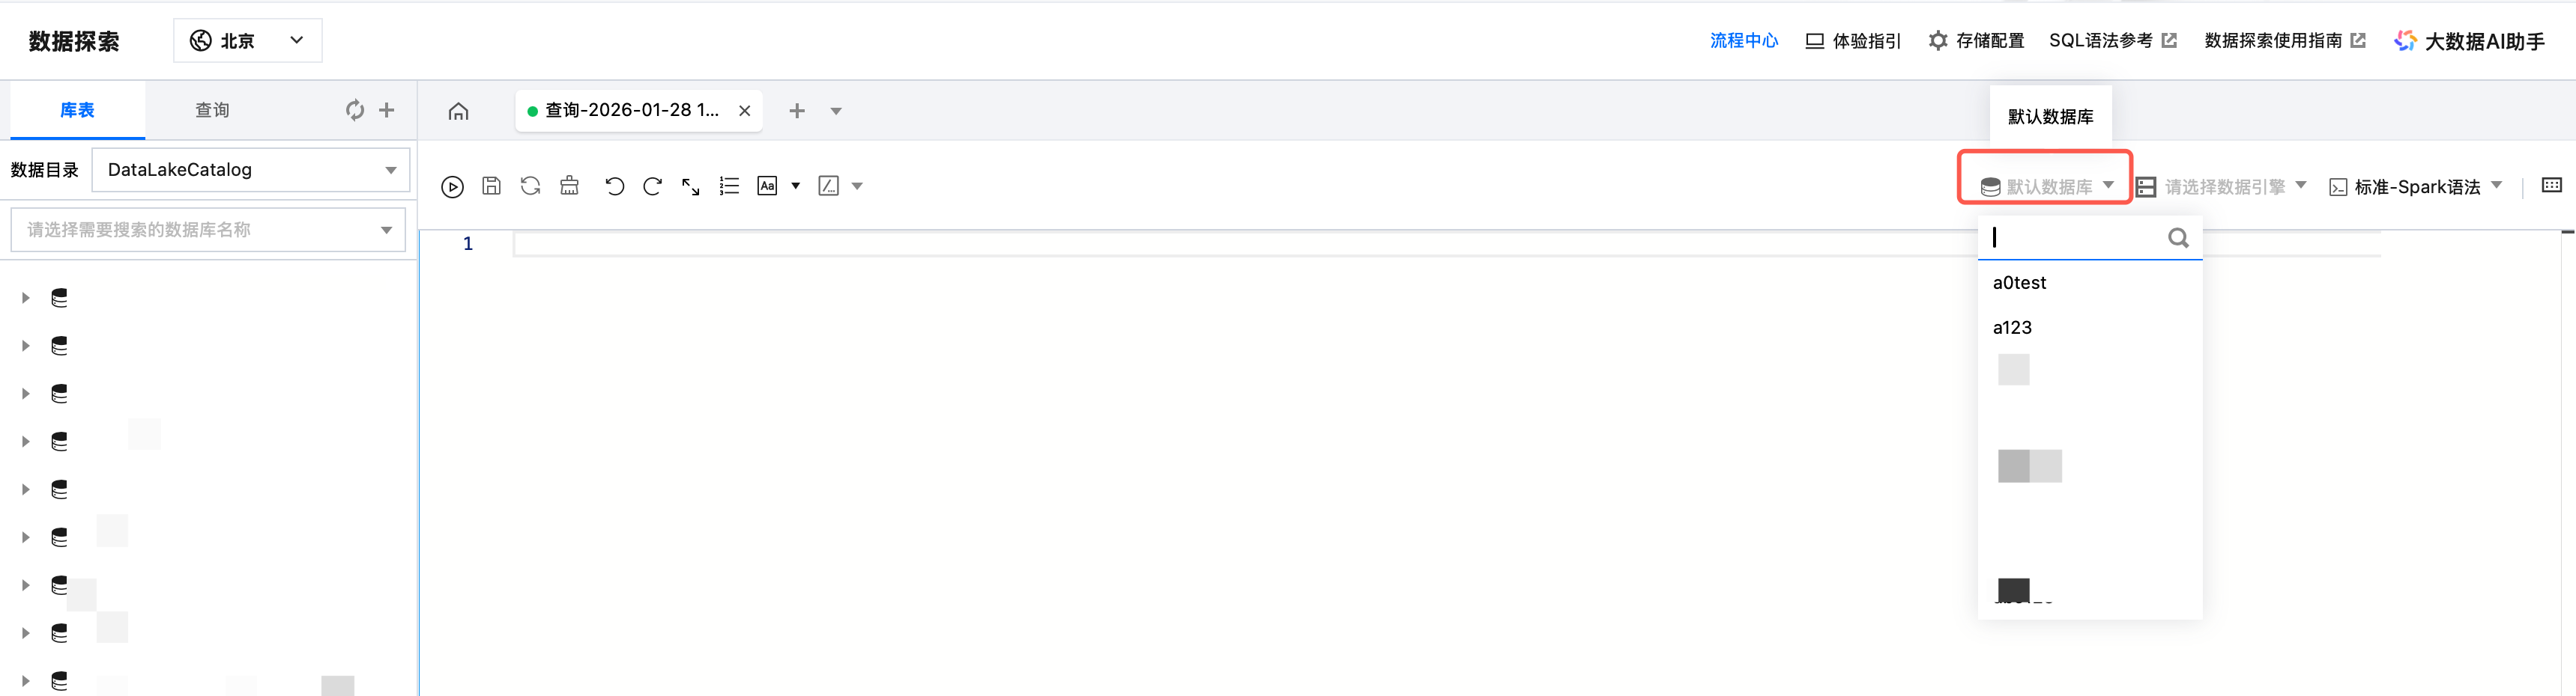
Task: Open the DataLakeCatalog data catalog dropdown
Action: pos(251,170)
